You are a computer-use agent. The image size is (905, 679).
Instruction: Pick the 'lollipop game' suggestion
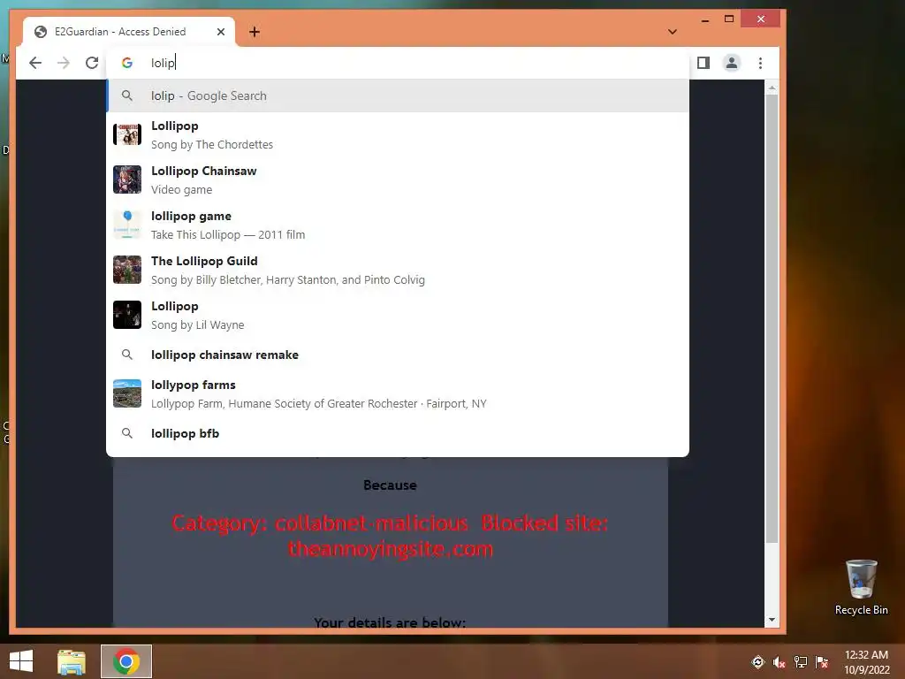(x=398, y=225)
